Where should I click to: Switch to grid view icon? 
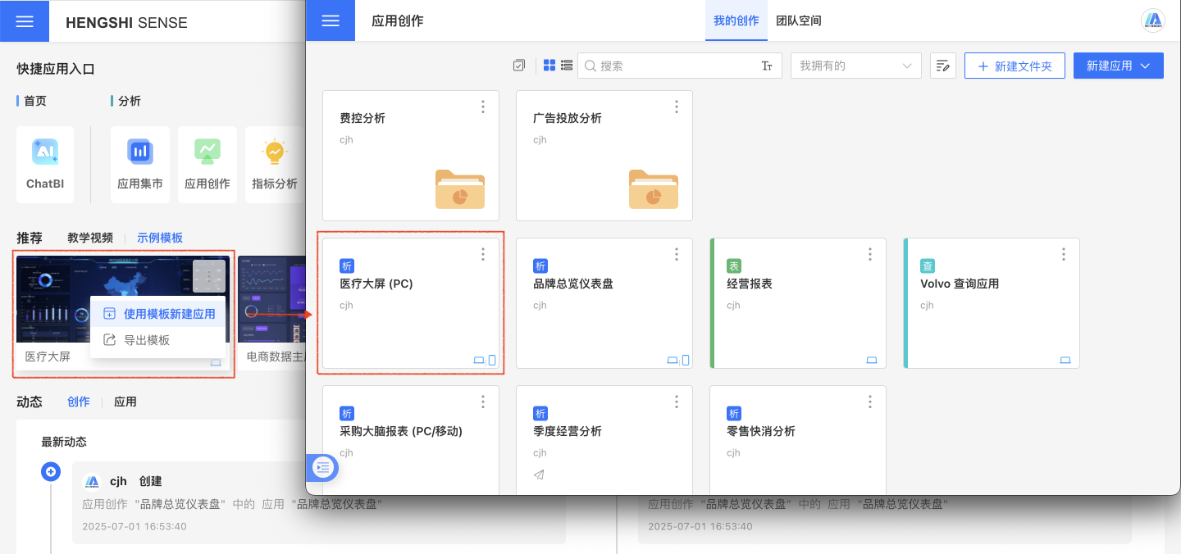click(549, 66)
